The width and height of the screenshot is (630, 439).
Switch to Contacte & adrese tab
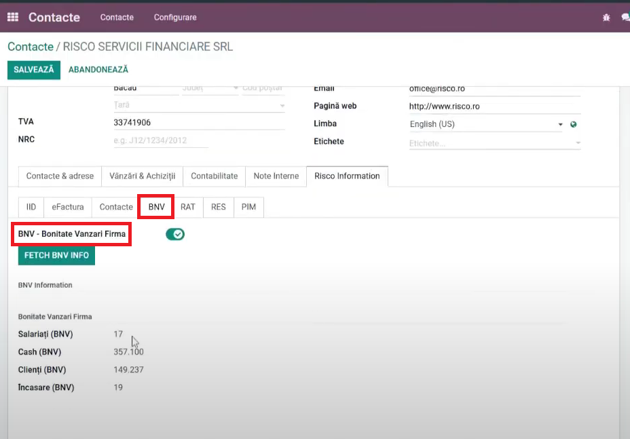tap(60, 176)
